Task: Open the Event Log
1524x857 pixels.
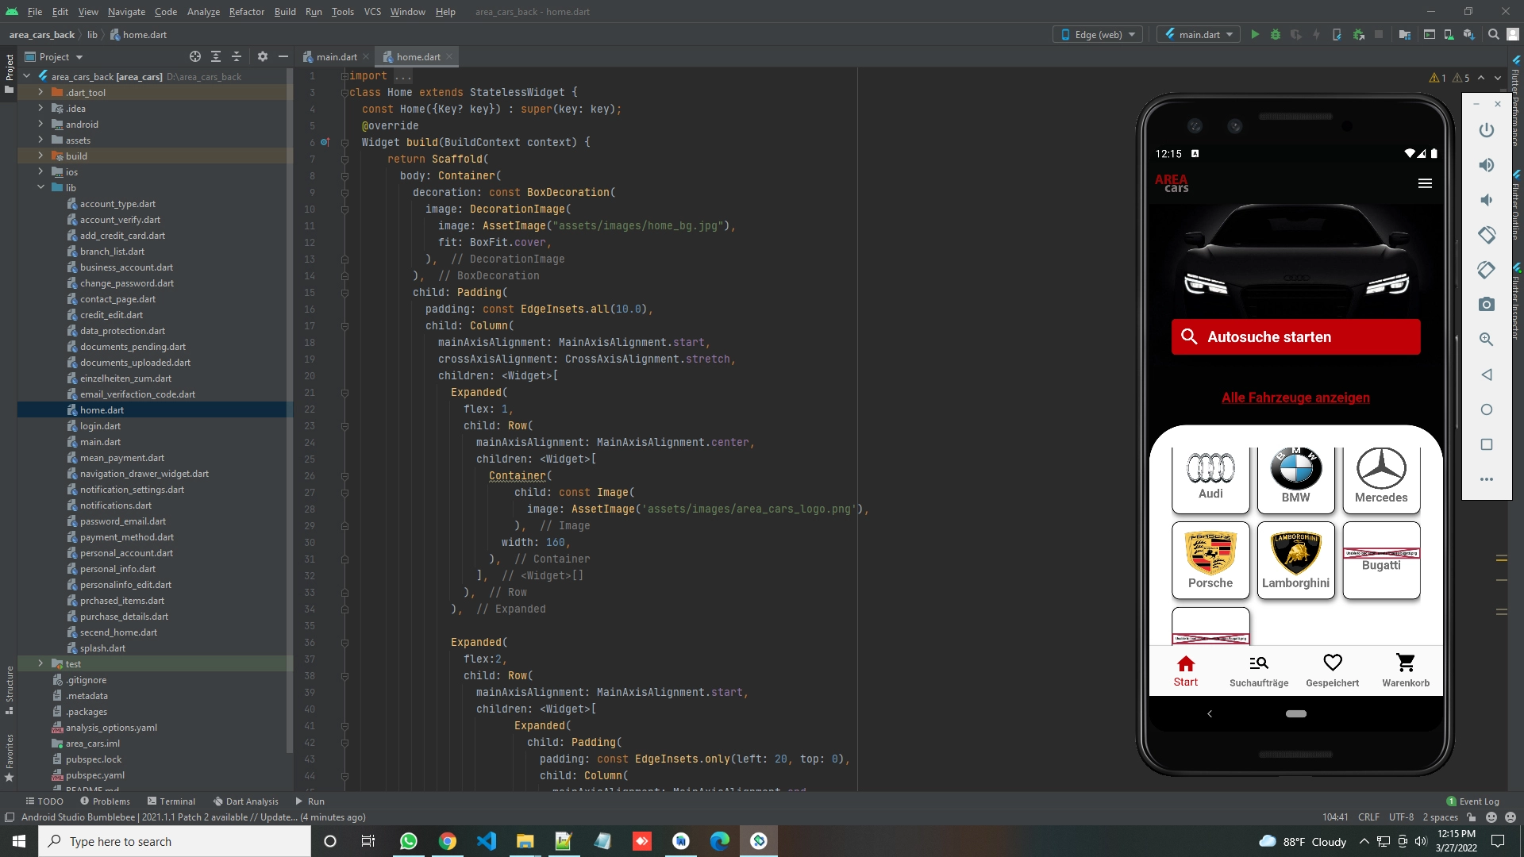Action: (1473, 801)
